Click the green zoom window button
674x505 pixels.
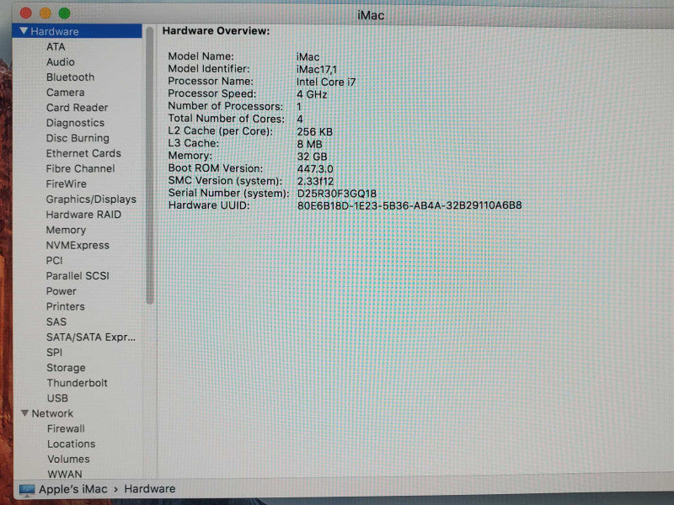[65, 13]
